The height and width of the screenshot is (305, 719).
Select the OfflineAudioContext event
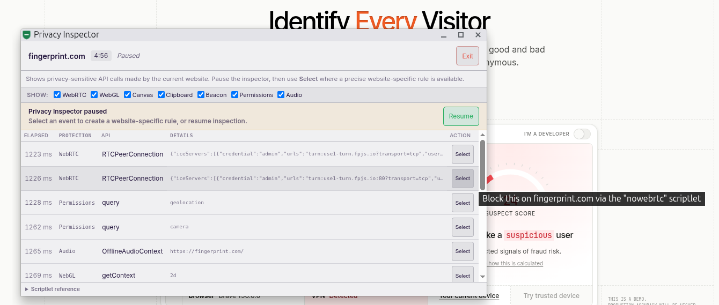pyautogui.click(x=463, y=251)
